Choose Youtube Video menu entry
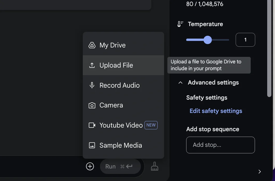 (123, 125)
